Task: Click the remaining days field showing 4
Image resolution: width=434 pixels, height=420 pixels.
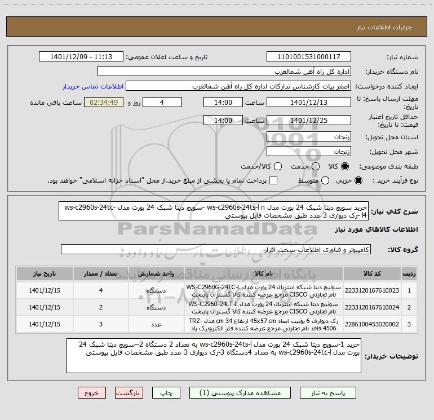Action: coord(162,102)
